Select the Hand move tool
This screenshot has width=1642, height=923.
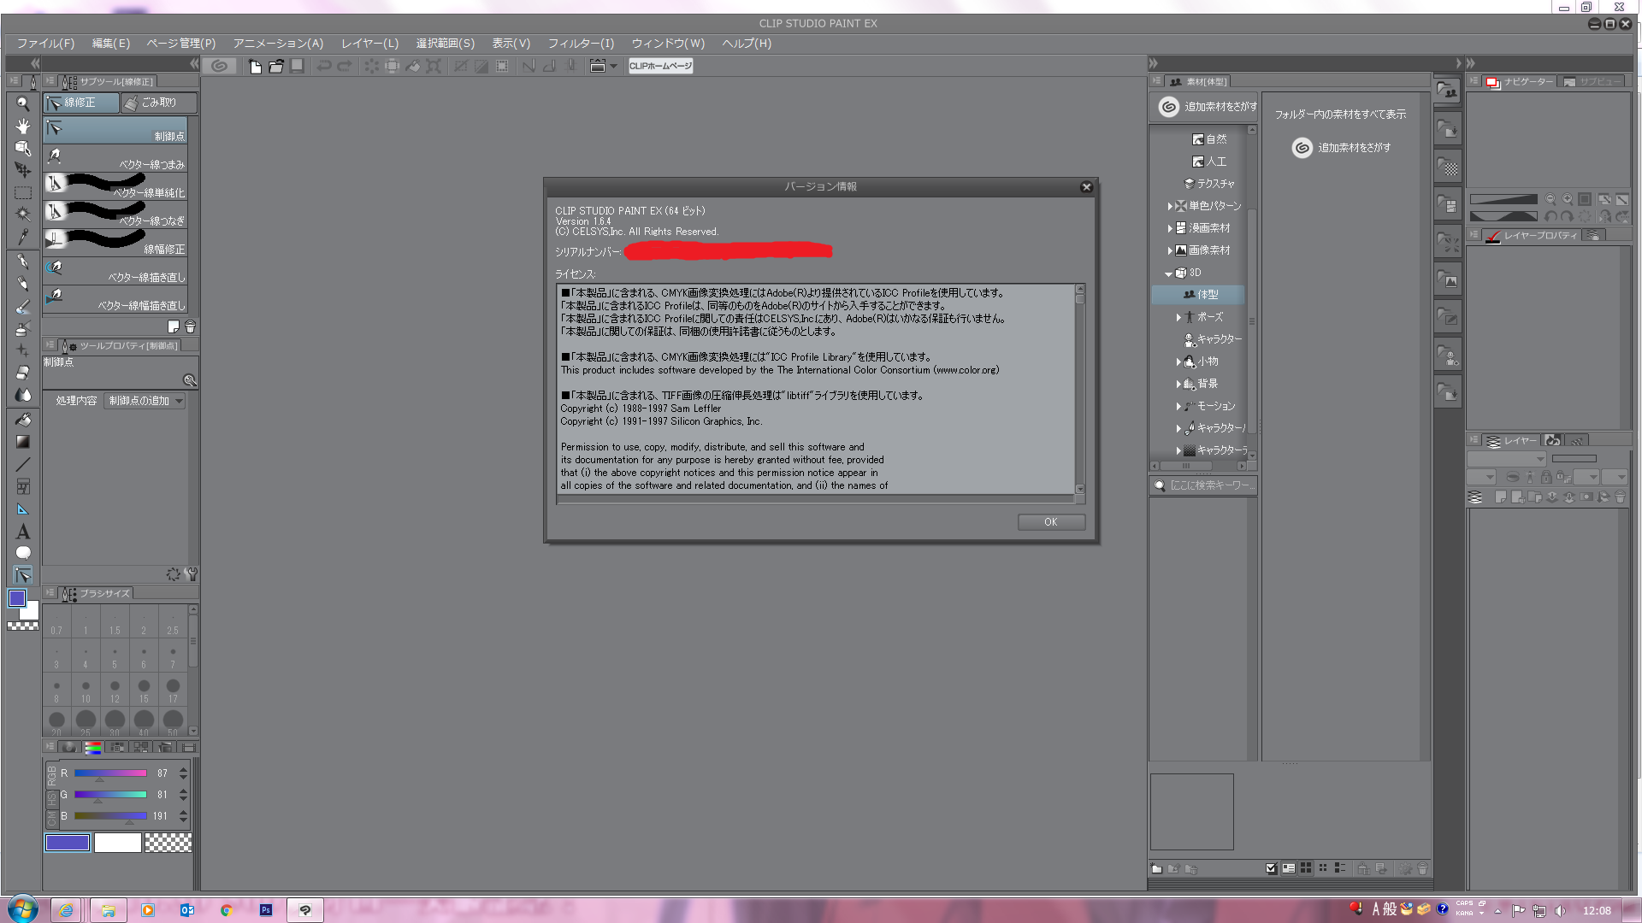pos(23,126)
